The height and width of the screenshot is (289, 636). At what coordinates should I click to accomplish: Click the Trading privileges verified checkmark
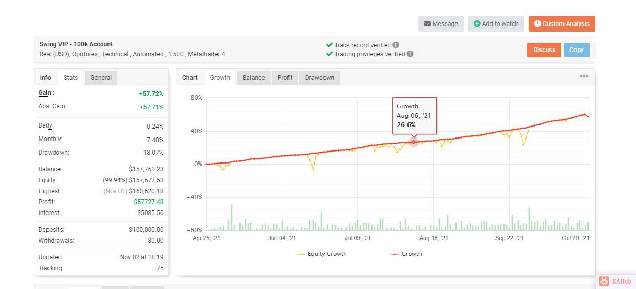click(329, 54)
